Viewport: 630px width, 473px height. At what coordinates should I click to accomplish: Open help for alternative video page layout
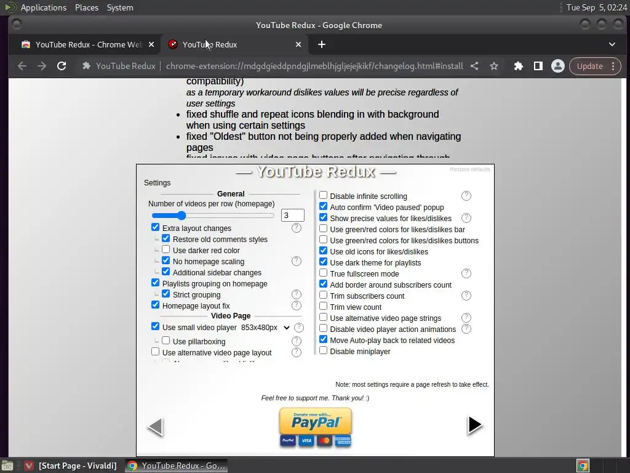(297, 352)
